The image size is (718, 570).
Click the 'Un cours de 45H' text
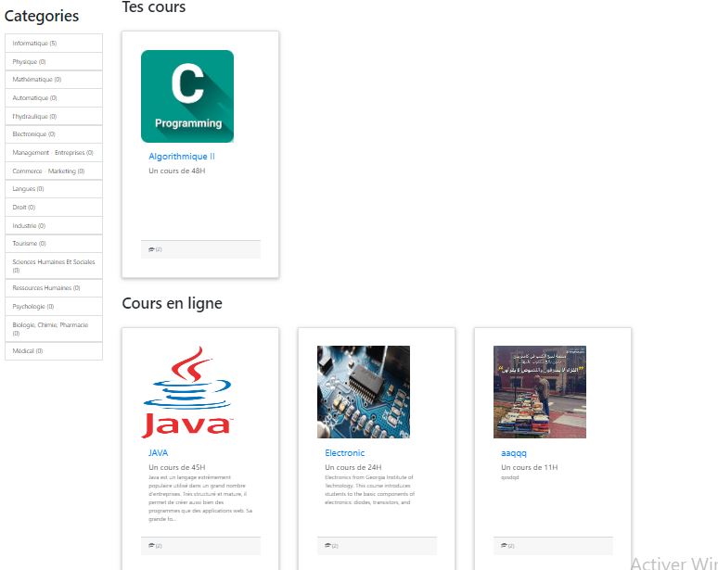pos(177,467)
